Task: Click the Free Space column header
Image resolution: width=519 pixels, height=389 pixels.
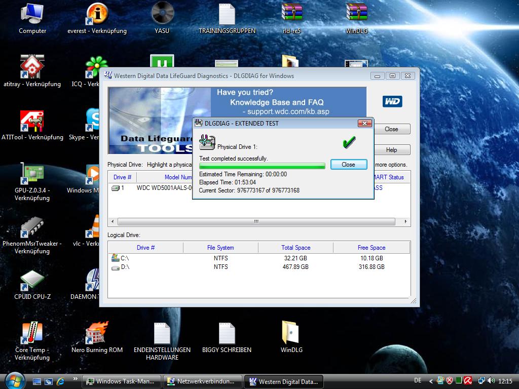Action: [372, 247]
